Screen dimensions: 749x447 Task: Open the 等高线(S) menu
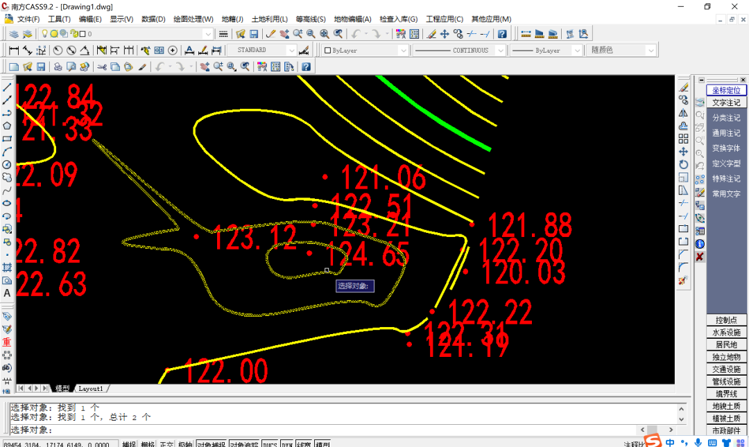[311, 19]
